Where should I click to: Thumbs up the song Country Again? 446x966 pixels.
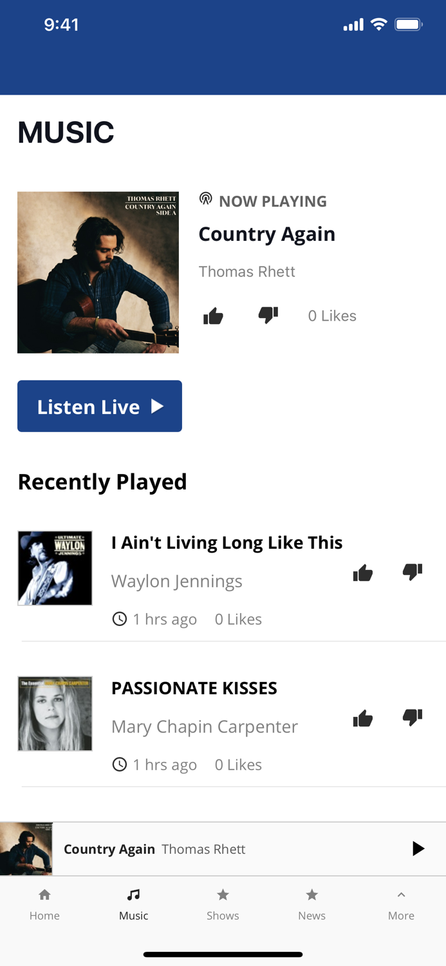tap(214, 315)
